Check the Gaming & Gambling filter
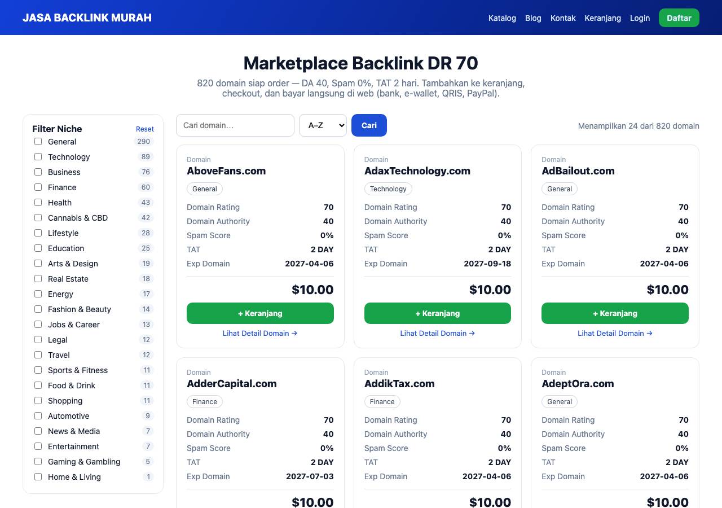Image resolution: width=722 pixels, height=508 pixels. (38, 462)
